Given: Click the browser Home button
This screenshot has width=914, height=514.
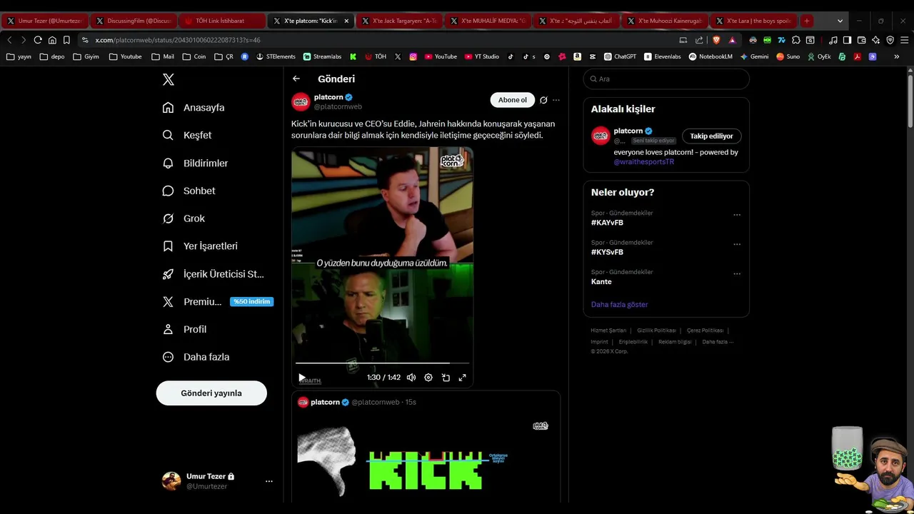Looking at the screenshot, I should point(52,40).
